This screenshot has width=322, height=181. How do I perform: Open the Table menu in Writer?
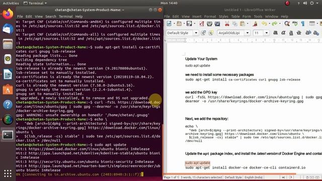235,17
